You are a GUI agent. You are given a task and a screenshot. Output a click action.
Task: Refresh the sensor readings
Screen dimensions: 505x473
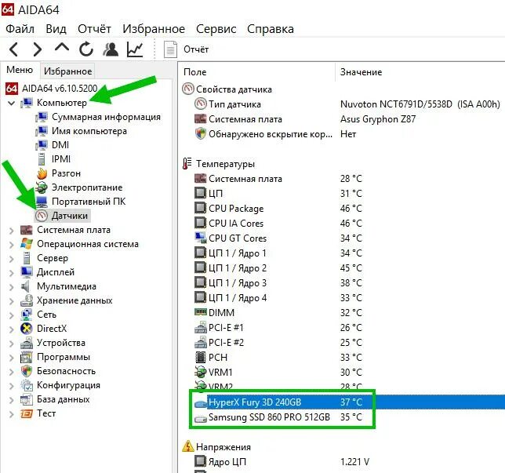(x=86, y=49)
